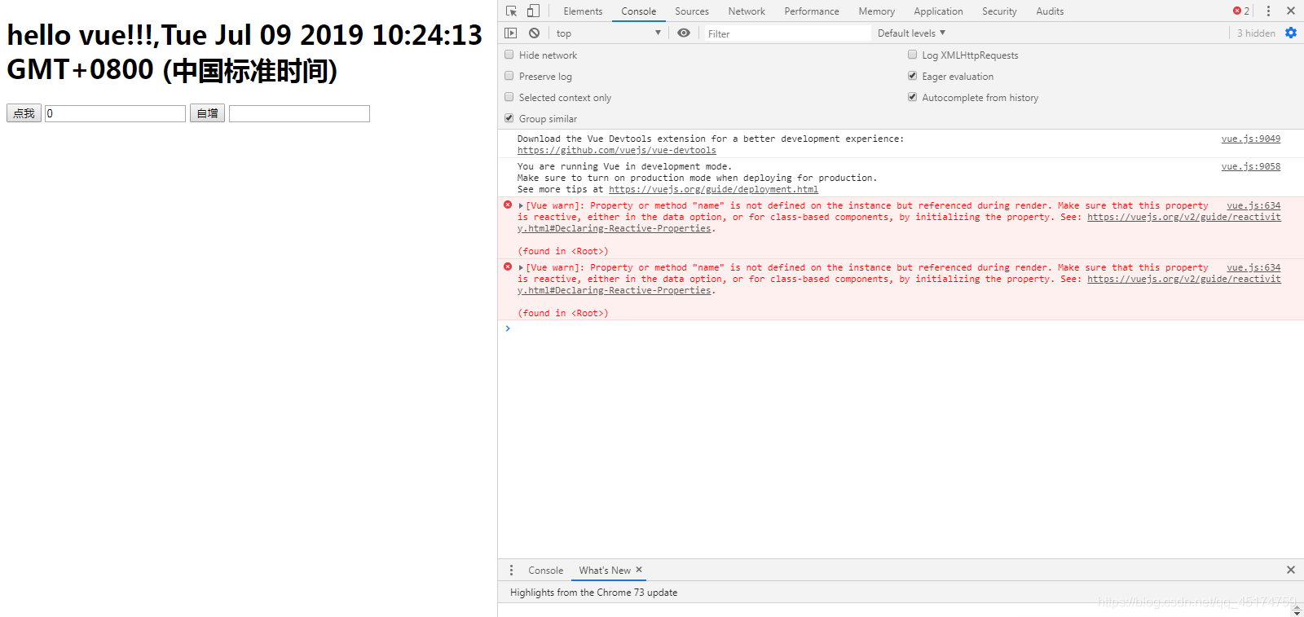Open console settings gear icon
Screen dimensions: 1304x617
tap(1291, 33)
